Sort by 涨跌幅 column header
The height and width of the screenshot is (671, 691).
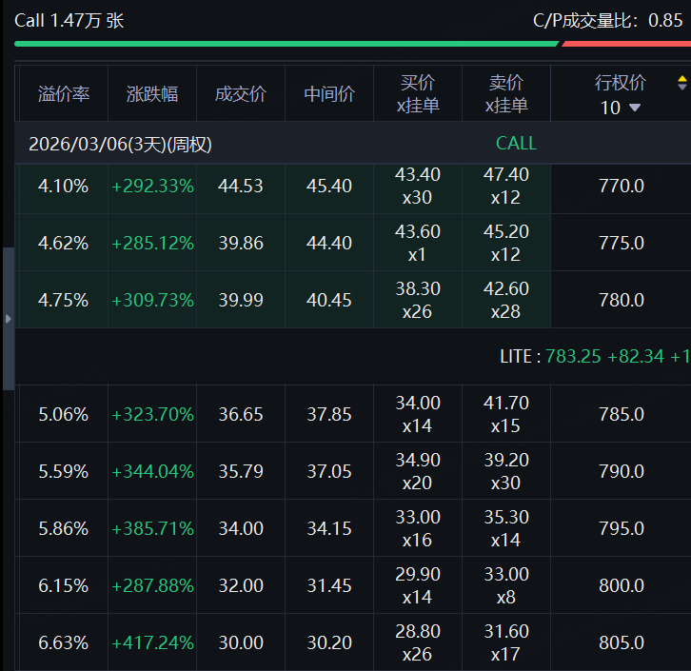click(152, 94)
